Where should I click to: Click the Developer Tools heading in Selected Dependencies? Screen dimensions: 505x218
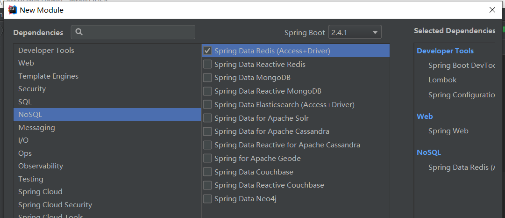[445, 51]
